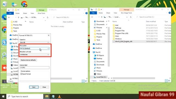
Task: Click taskbar Type here to search box
Action: click(x=25, y=97)
